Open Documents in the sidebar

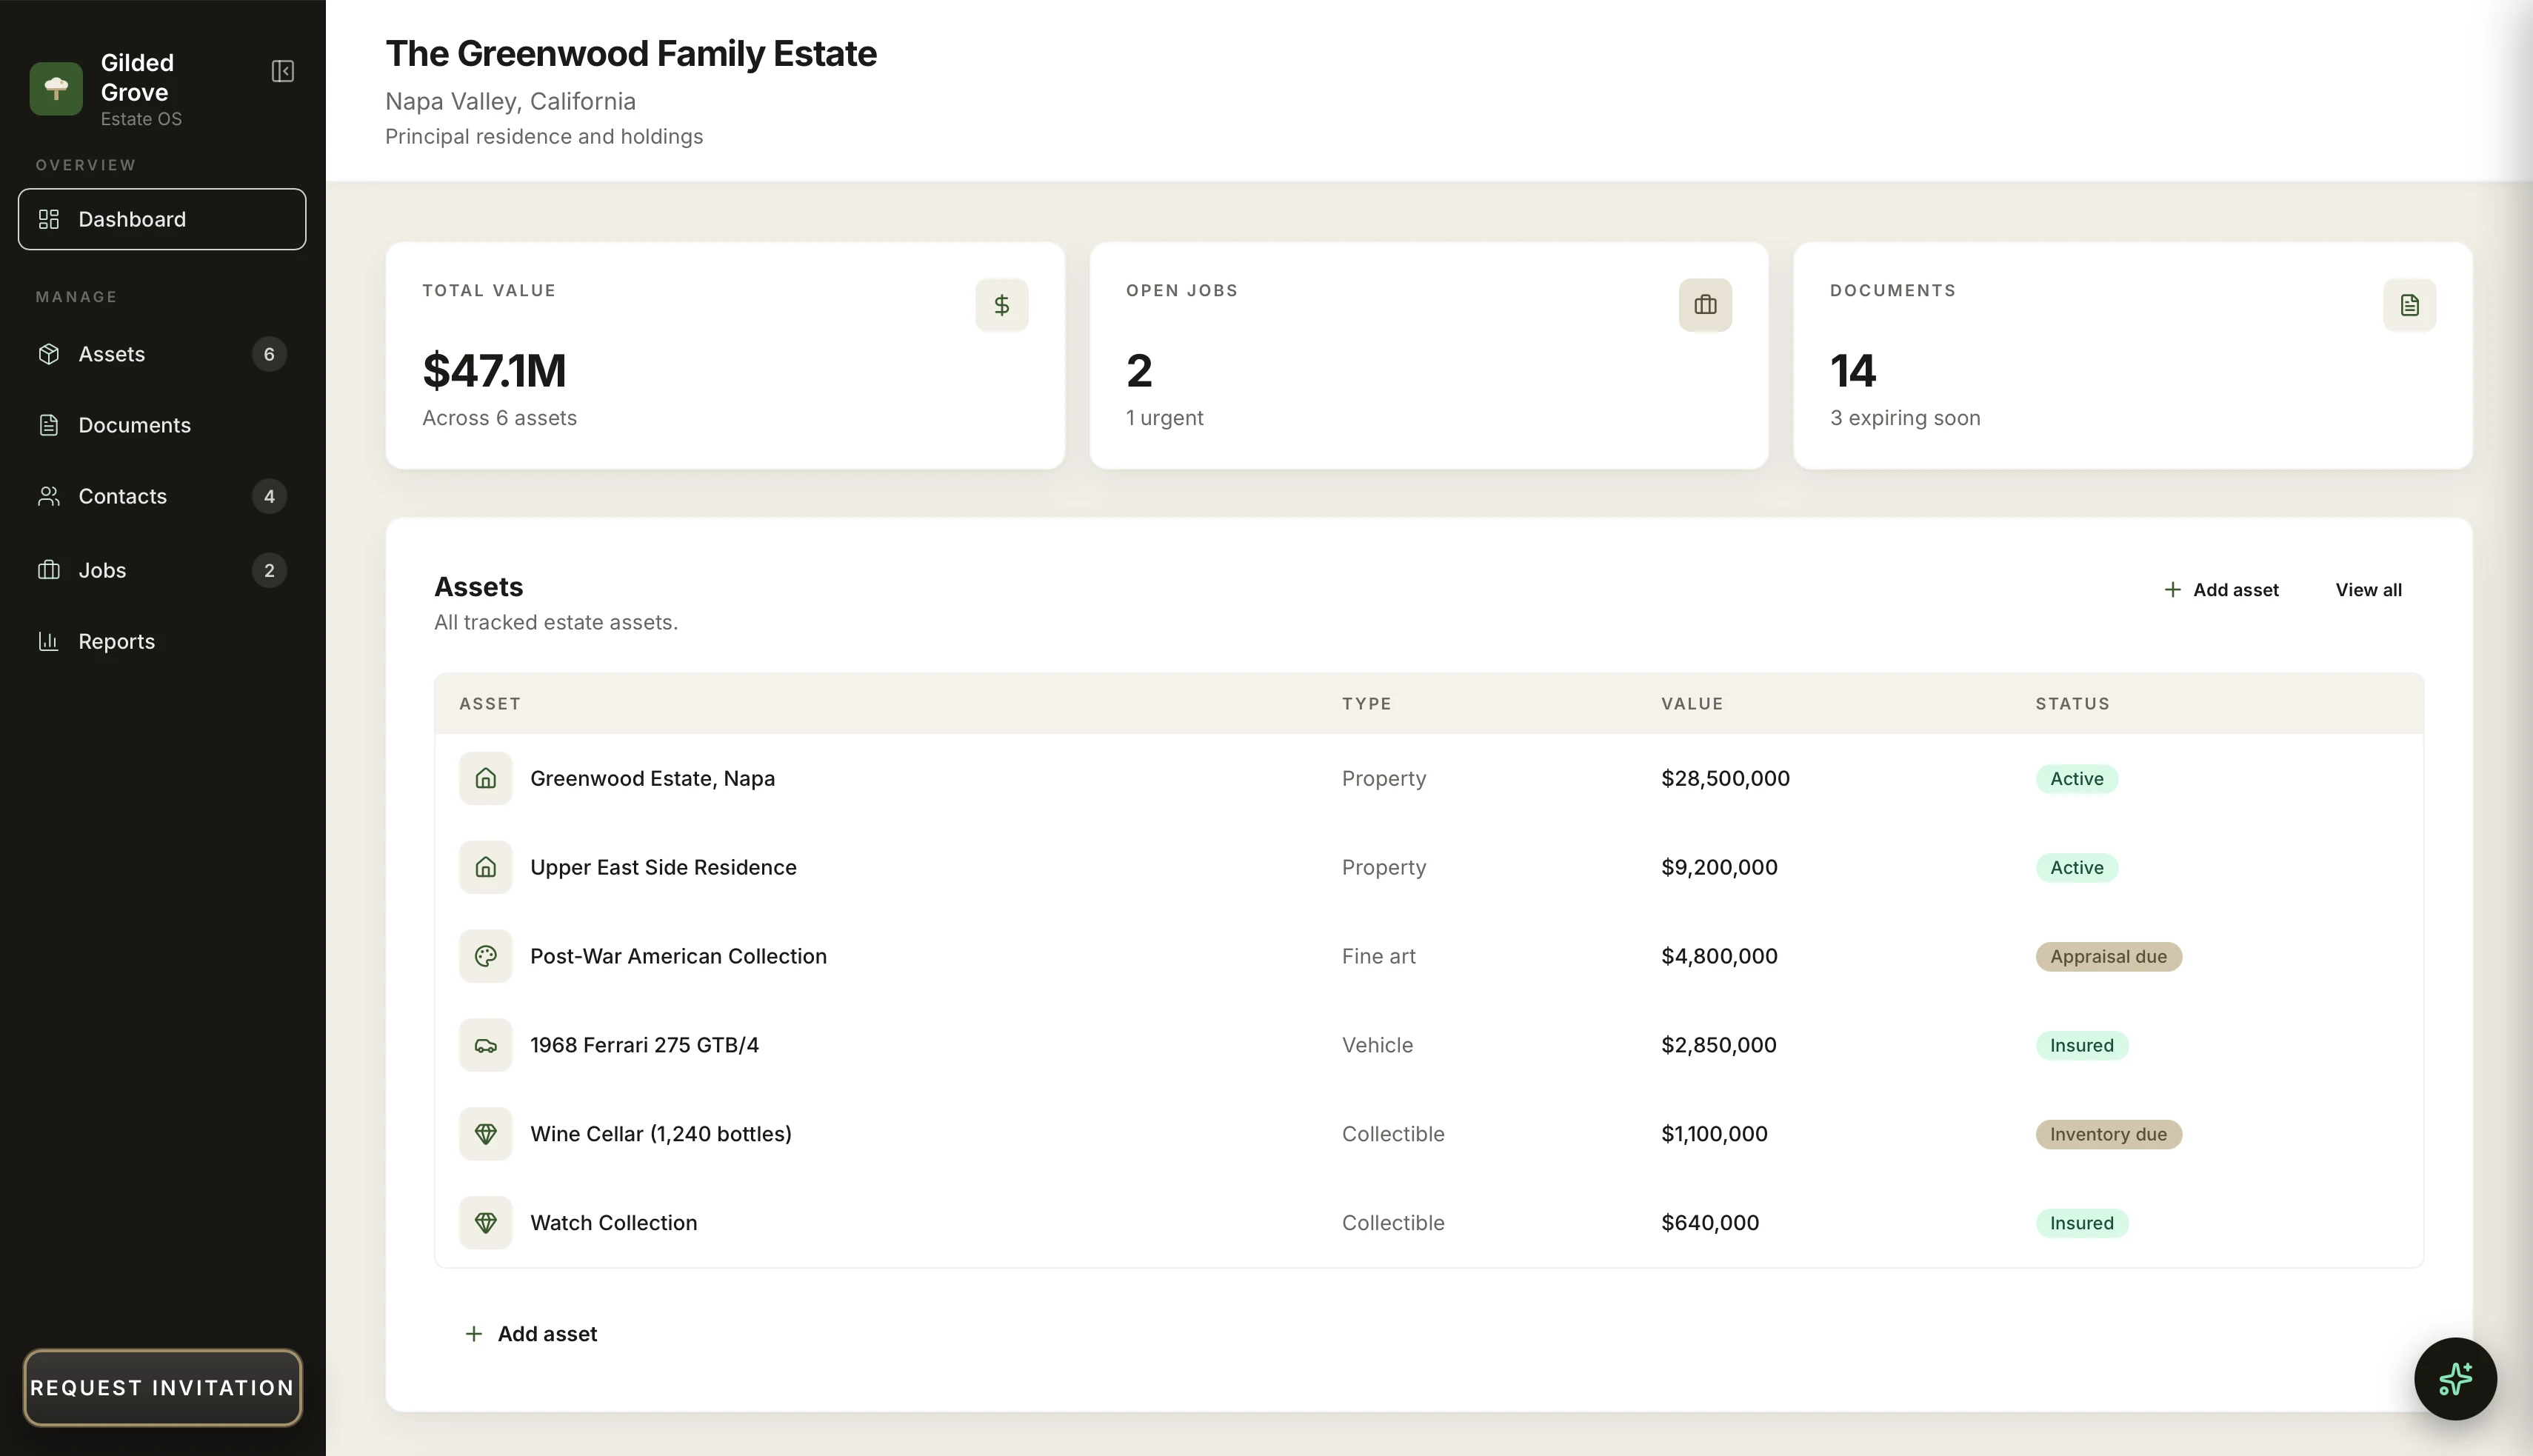(162, 425)
